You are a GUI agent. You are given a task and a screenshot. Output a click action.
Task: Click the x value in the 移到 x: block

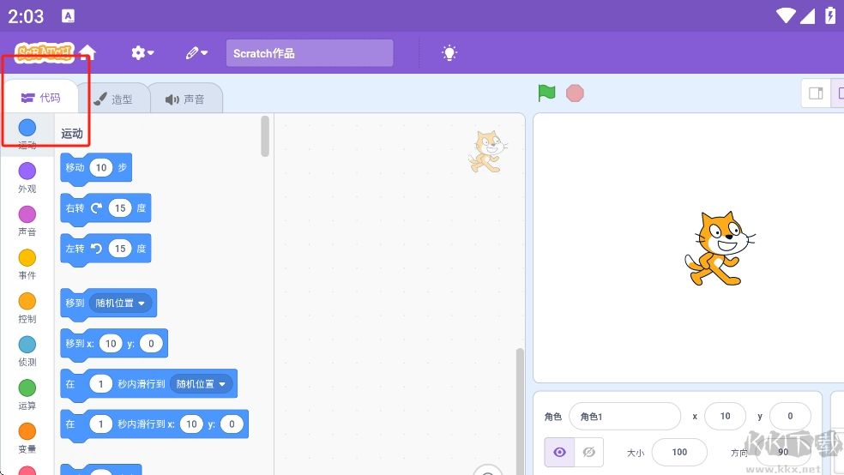click(x=111, y=343)
